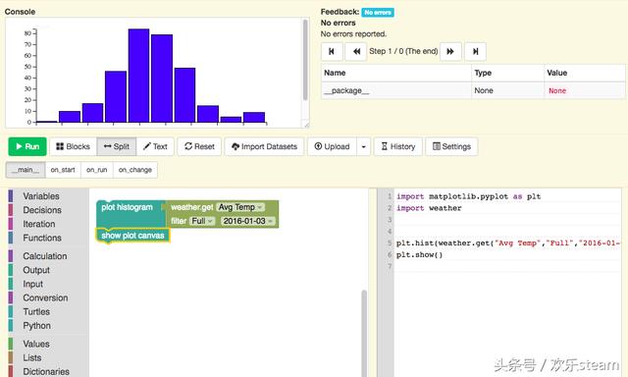The image size is (628, 377).
Task: Click the import matplotlib.pyplot code line
Action: point(468,196)
